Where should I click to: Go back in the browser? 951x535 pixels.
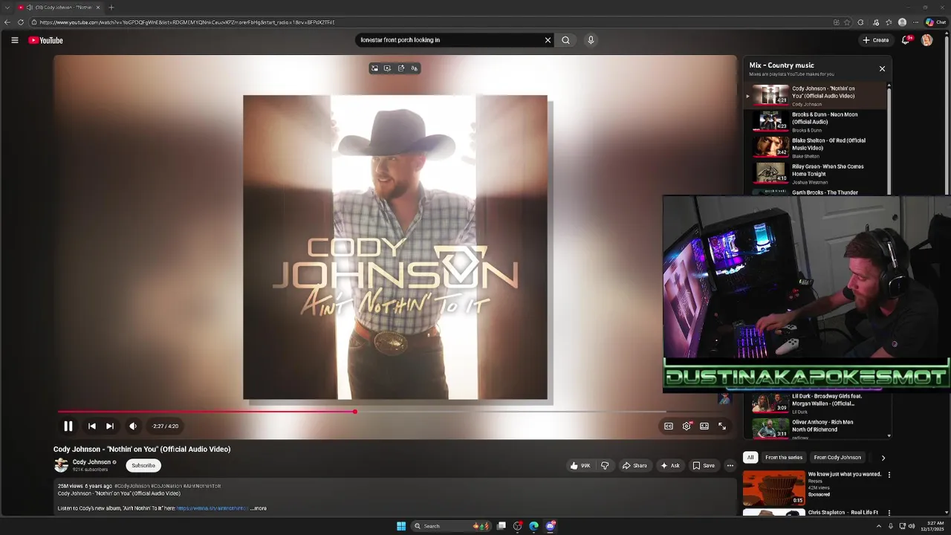tap(7, 22)
